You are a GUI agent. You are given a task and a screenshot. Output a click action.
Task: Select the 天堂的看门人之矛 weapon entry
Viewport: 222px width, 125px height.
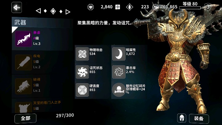(42, 106)
